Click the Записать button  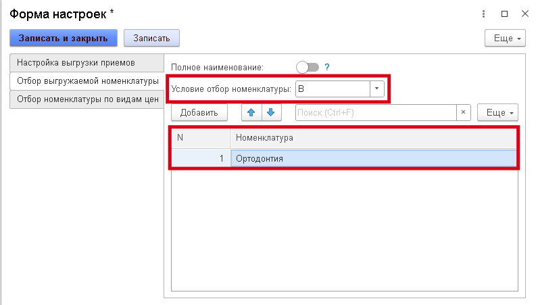(151, 38)
